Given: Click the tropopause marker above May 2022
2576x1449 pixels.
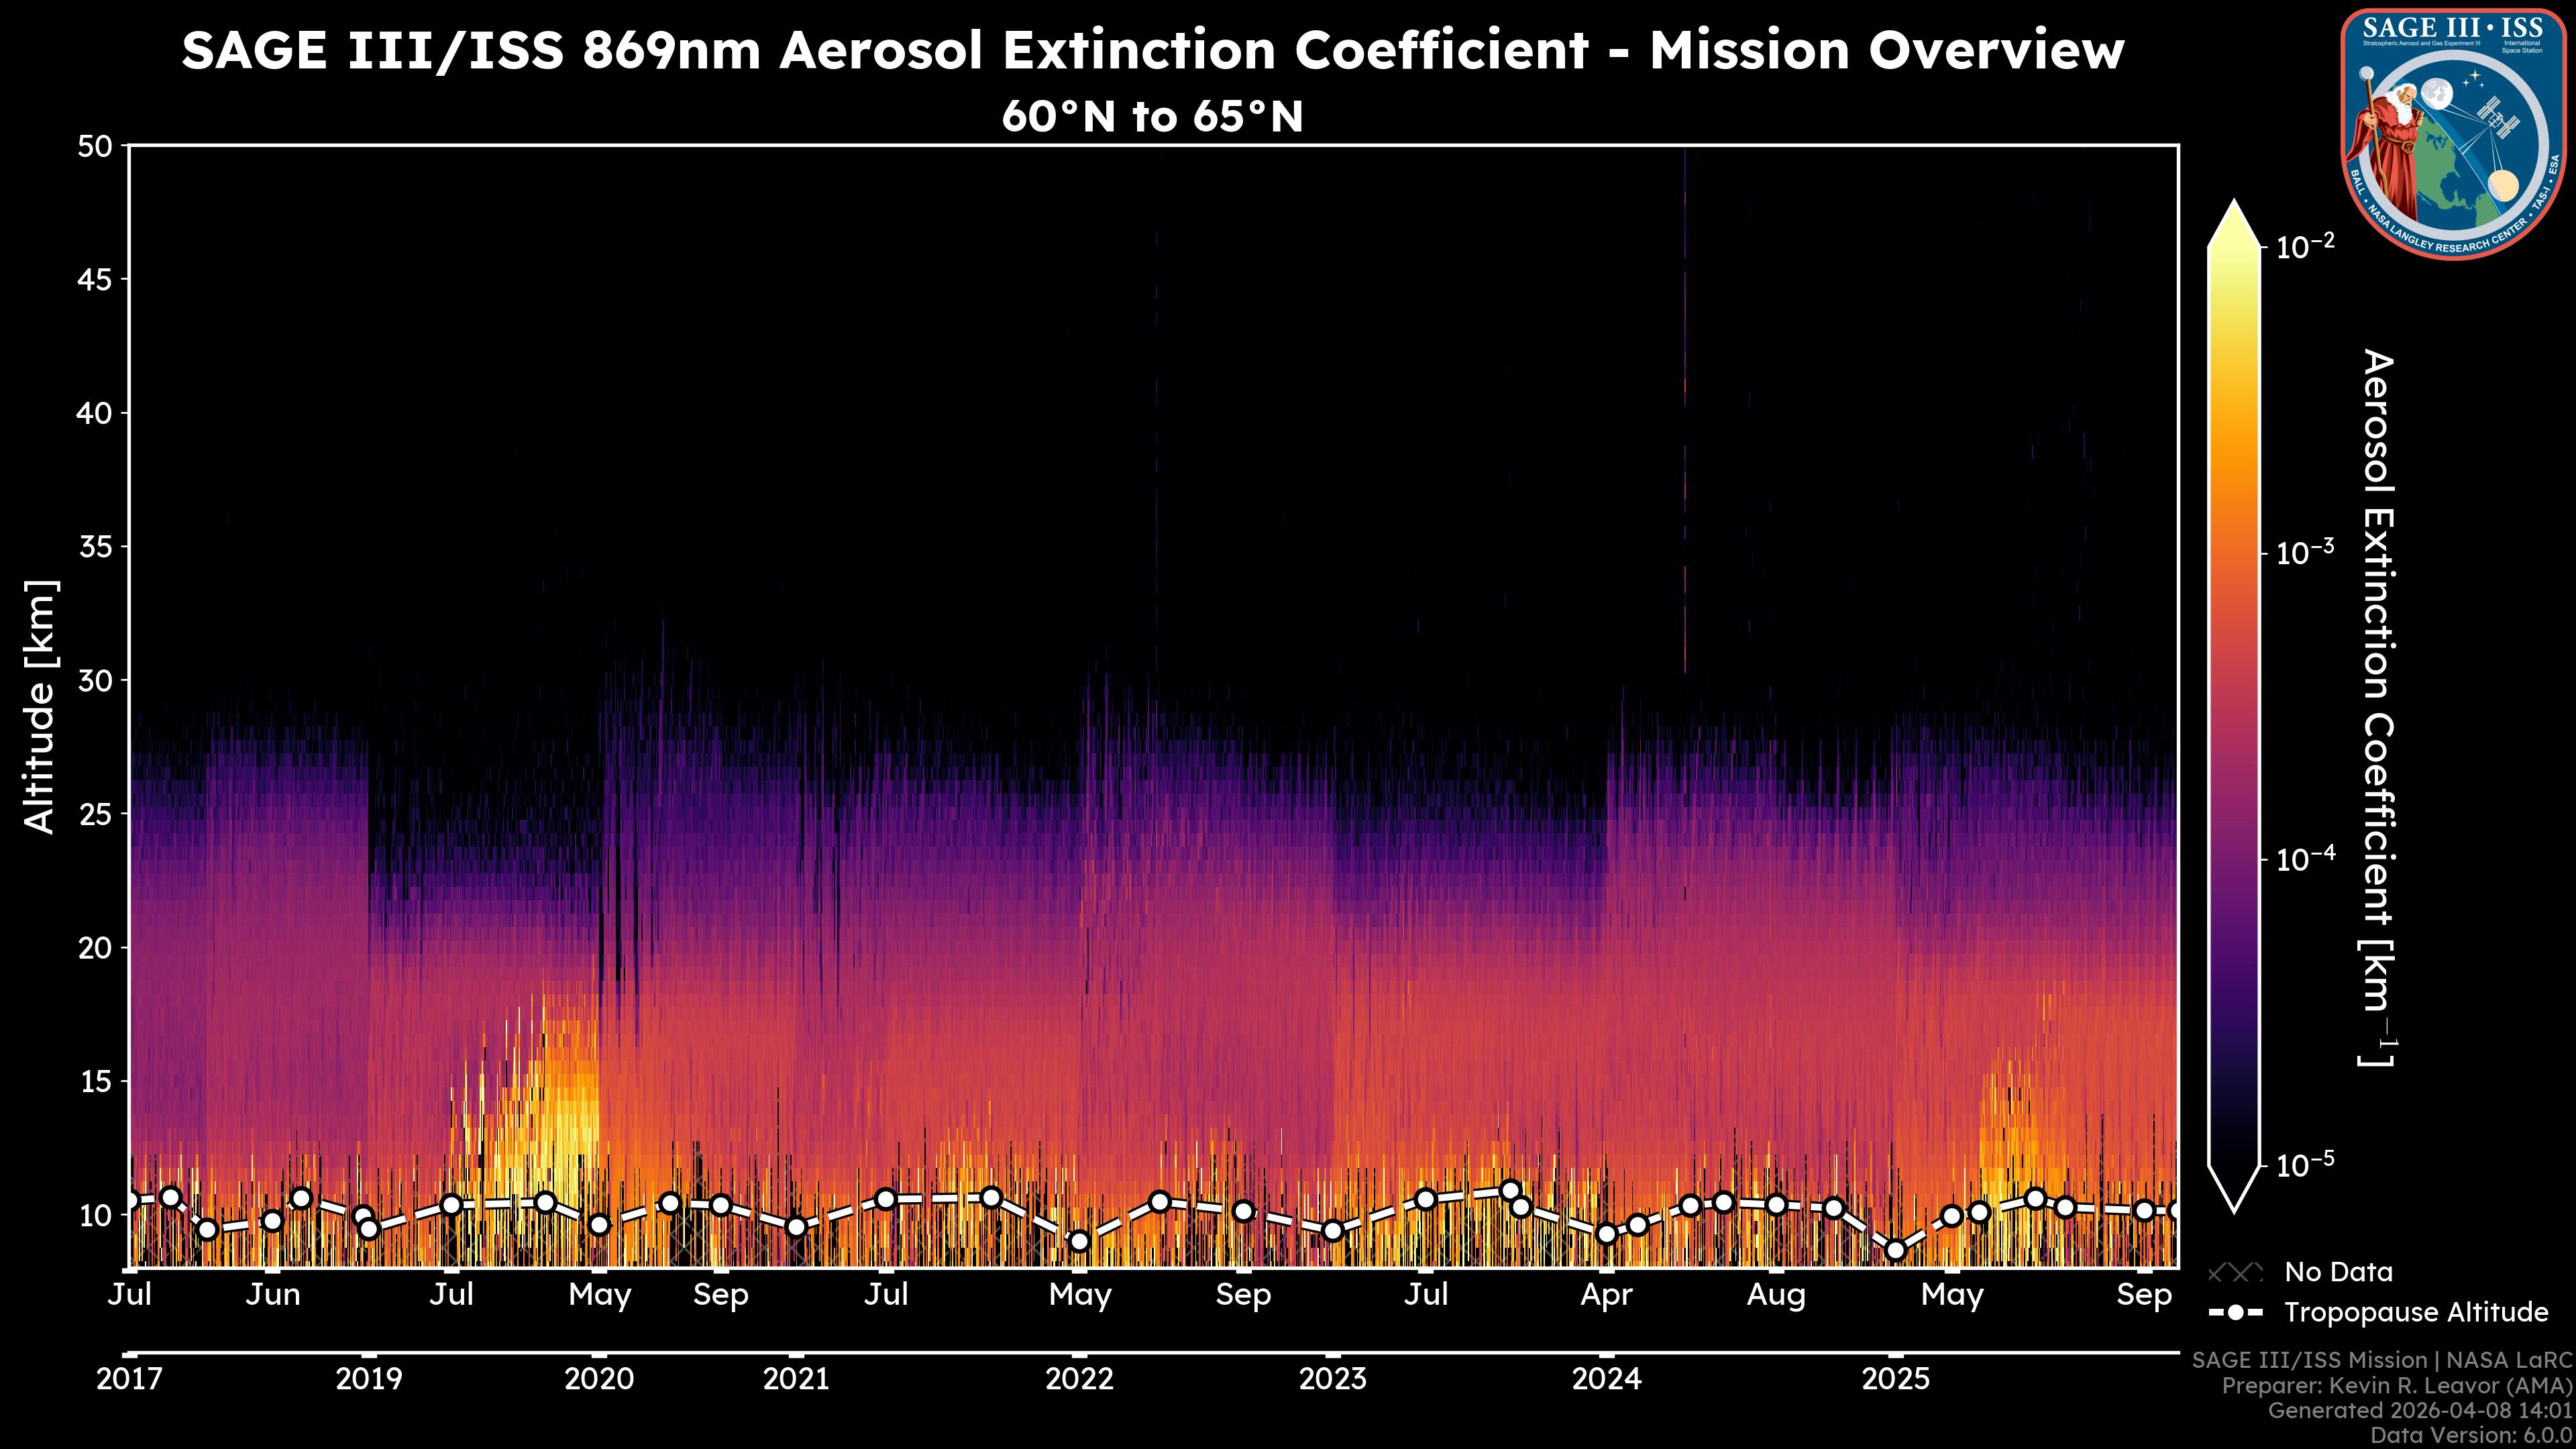Looking at the screenshot, I should (x=1079, y=1241).
